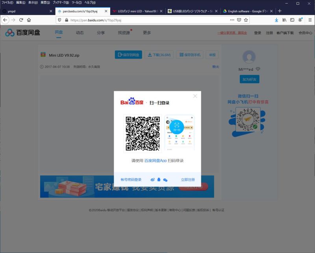This screenshot has height=253, width=315.
Task: Click 帐号密码登录 link in dialog
Action: pyautogui.click(x=131, y=180)
